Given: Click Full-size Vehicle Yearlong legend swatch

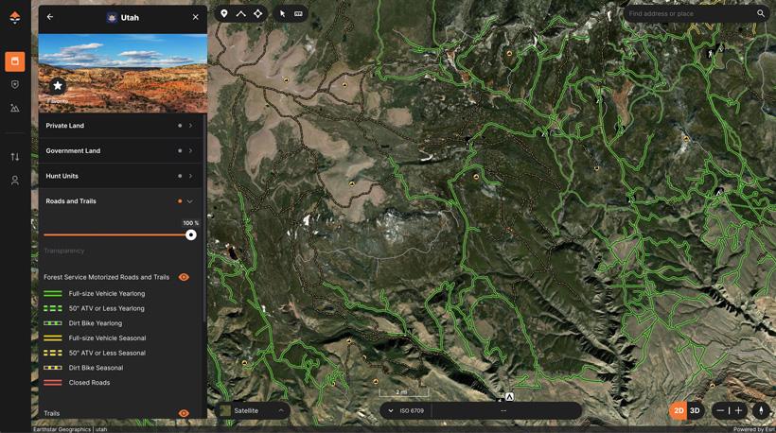Looking at the screenshot, I should pos(53,294).
